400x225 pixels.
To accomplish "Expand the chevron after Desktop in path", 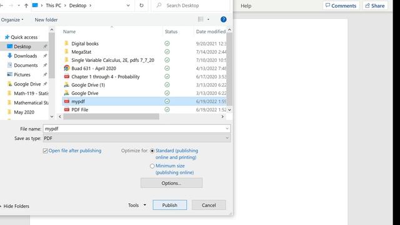I will [x=90, y=6].
